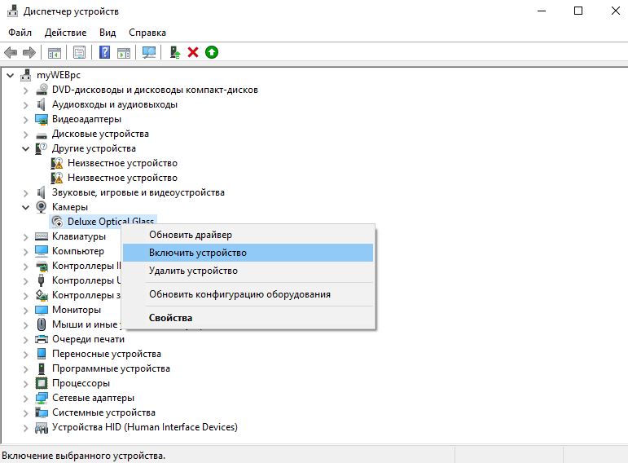Click the HID devices category icon
Viewport: 628px width, 463px height.
tap(42, 428)
